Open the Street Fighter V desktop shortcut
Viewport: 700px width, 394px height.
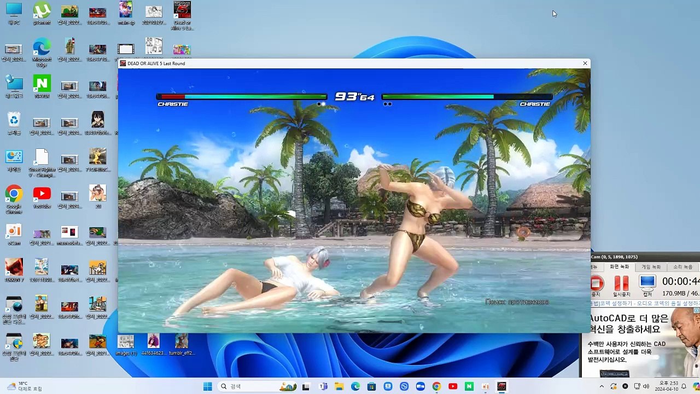[42, 163]
